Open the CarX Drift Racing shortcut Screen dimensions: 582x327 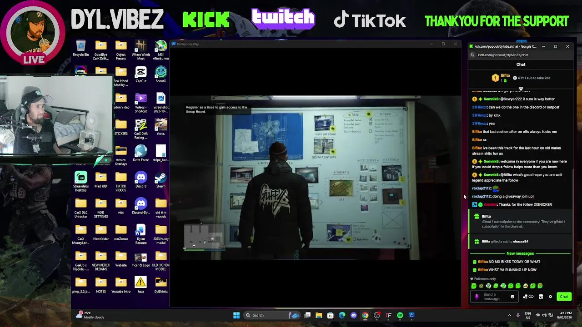click(x=141, y=129)
